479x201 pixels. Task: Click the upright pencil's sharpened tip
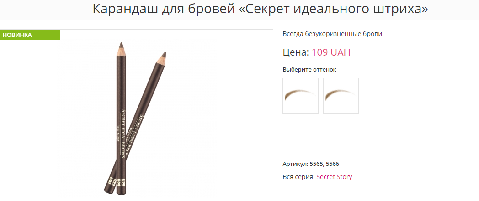pyautogui.click(x=121, y=48)
